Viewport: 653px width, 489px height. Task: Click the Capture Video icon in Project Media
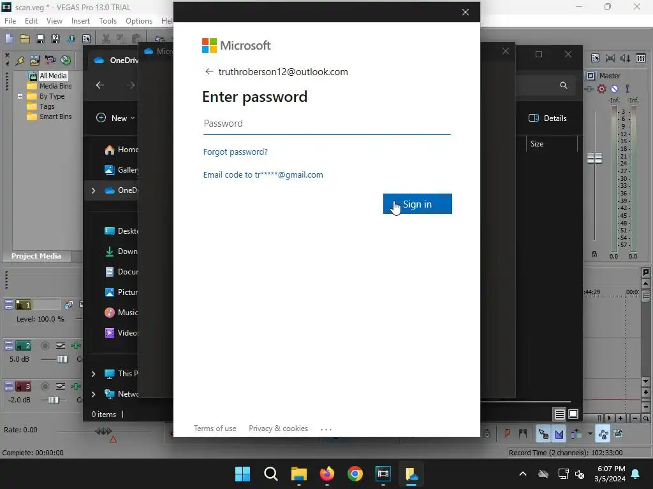click(x=50, y=60)
